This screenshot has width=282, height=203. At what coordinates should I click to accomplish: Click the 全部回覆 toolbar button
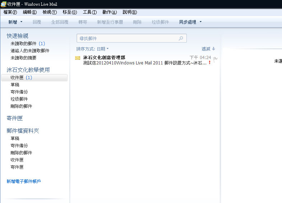click(x=60, y=22)
